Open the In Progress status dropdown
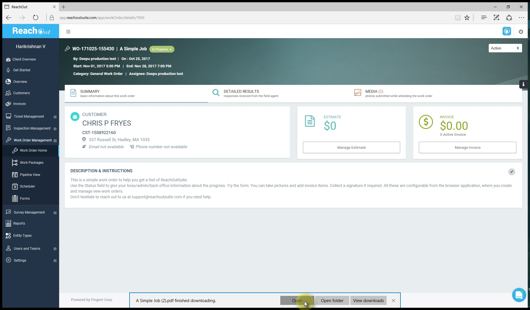Screen dimensions: 530x310 click(162, 49)
